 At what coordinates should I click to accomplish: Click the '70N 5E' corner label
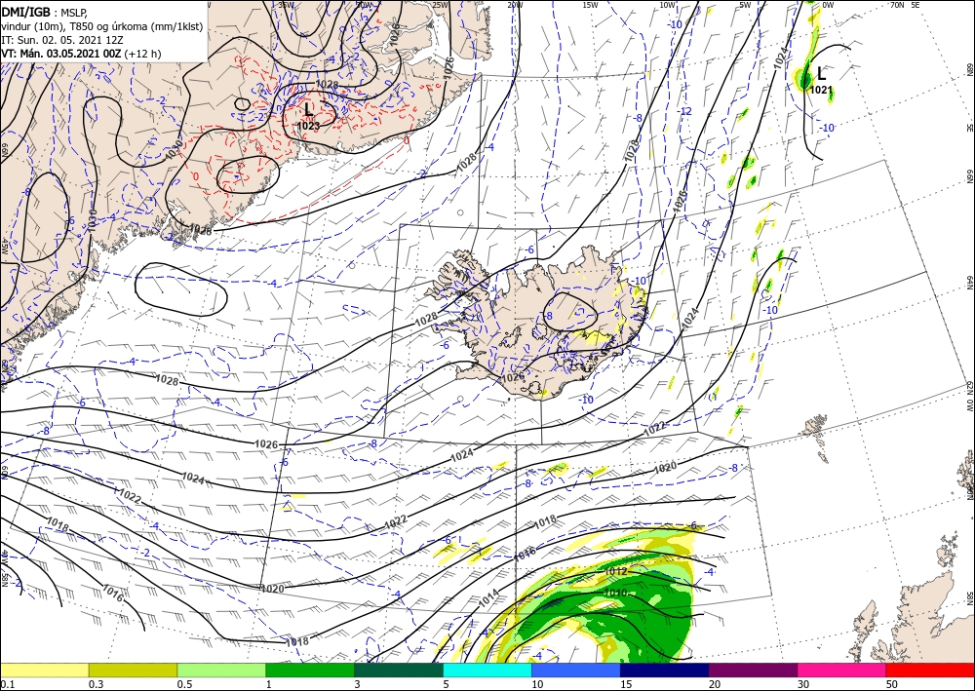(x=905, y=5)
